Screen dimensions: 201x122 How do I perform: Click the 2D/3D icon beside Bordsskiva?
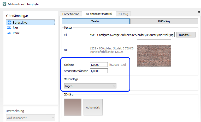point(9,23)
